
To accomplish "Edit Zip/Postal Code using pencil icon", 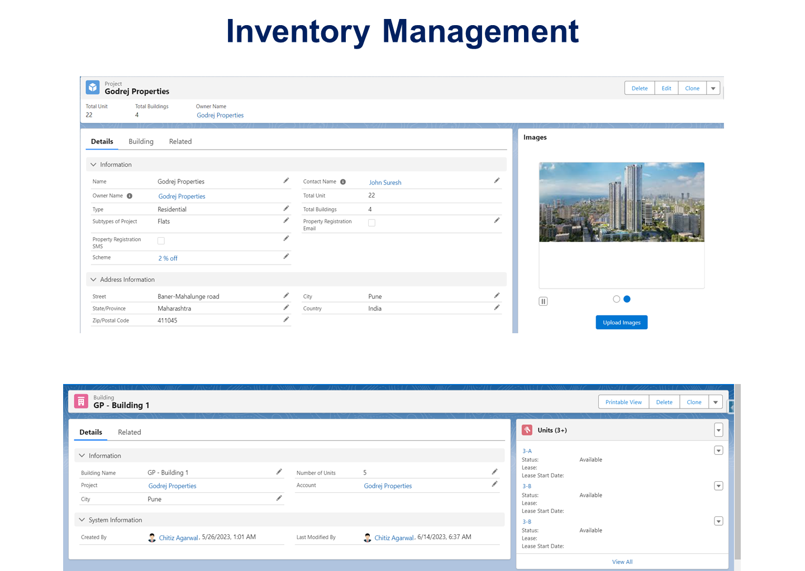I will [286, 320].
